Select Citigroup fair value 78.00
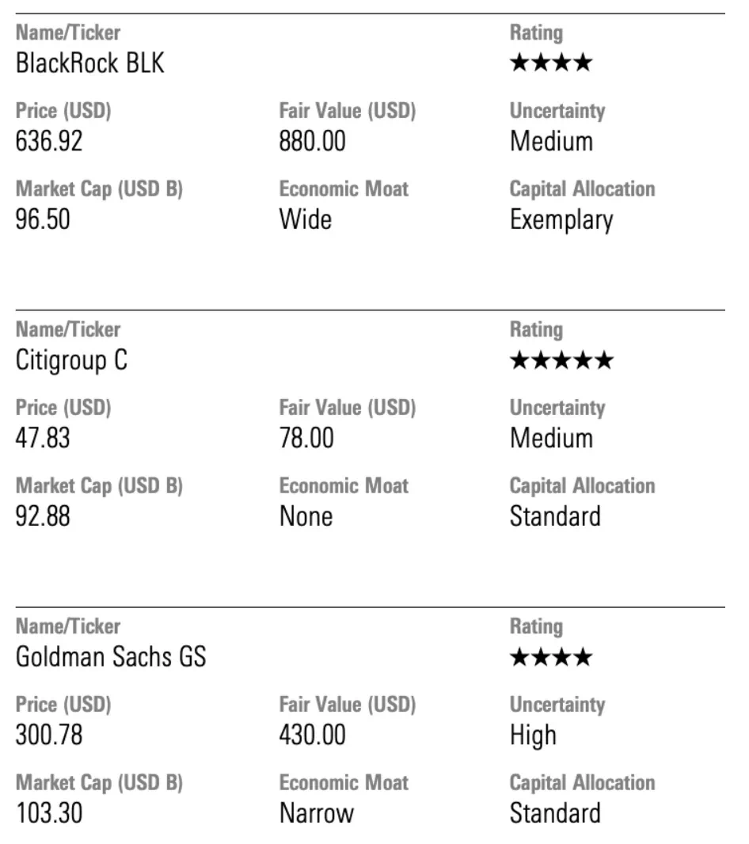 click(x=306, y=438)
